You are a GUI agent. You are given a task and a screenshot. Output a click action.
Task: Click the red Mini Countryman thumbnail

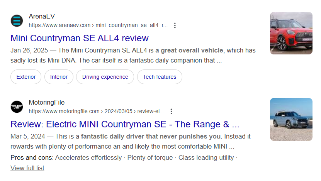291,33
